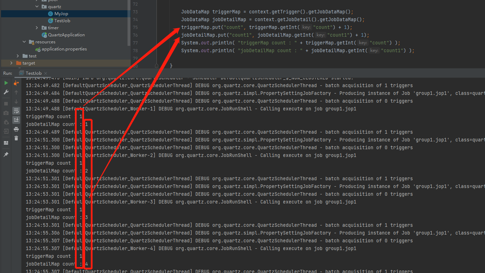This screenshot has width=485, height=273.
Task: Clear console with the trash icon
Action: 16,138
